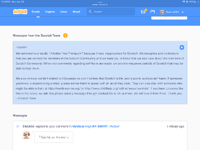Expand the account dropdown arrow
Screen dimensions: 200x150
coord(182,12)
